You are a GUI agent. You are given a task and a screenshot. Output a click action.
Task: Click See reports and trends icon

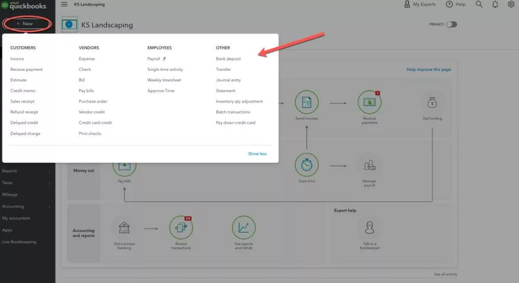[244, 228]
